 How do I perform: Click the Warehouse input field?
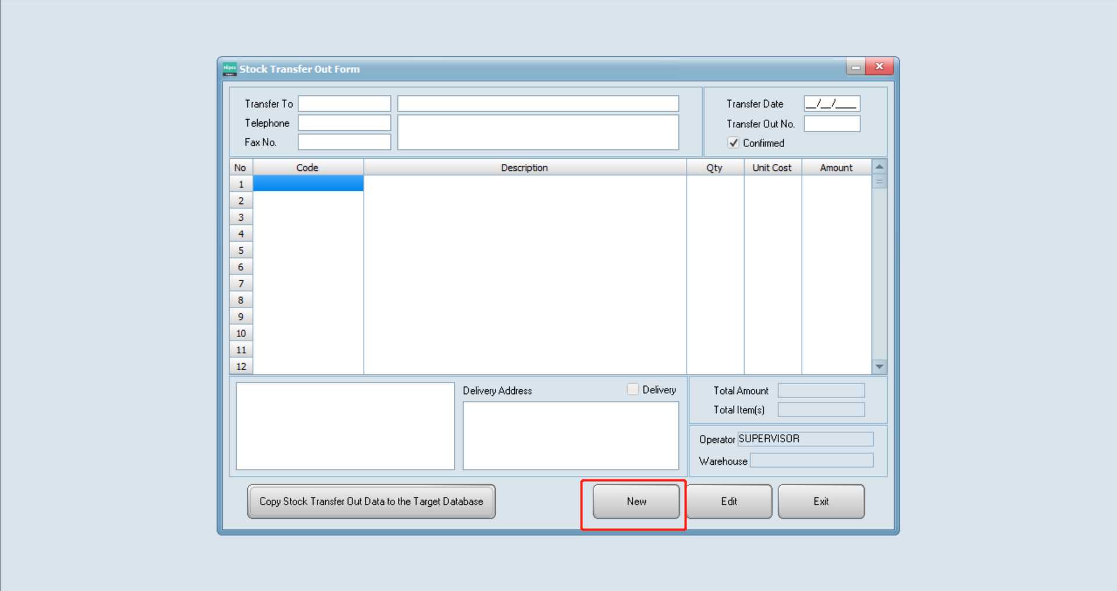pyautogui.click(x=811, y=460)
